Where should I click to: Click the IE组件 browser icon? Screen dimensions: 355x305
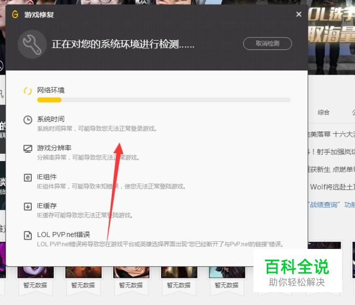click(28, 177)
